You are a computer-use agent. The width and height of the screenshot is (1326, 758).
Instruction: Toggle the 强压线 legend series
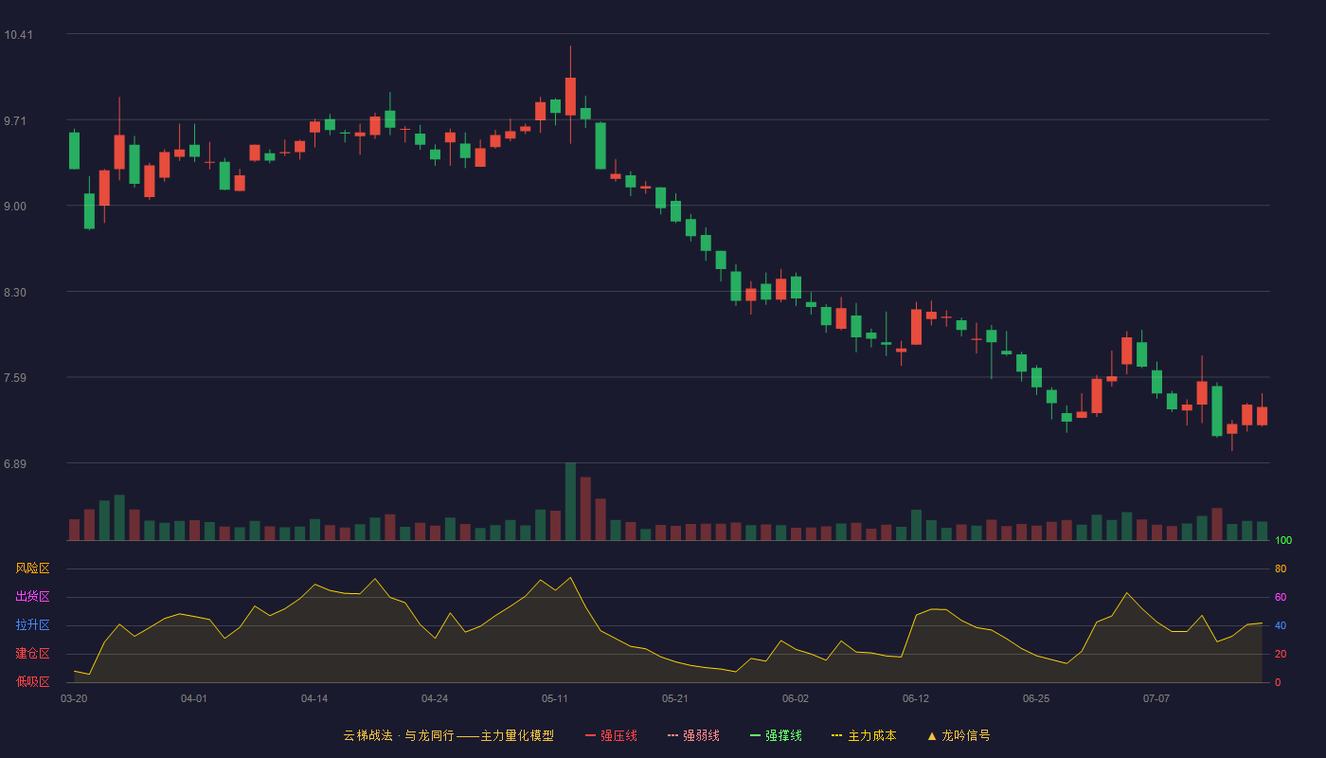click(611, 735)
